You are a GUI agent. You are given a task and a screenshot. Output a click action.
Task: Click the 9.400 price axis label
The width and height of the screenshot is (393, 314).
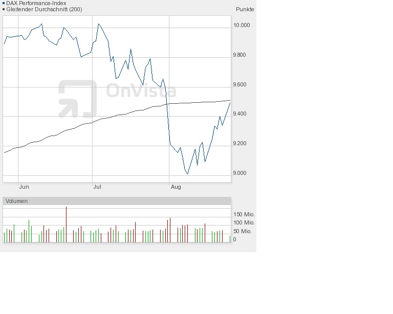239,114
